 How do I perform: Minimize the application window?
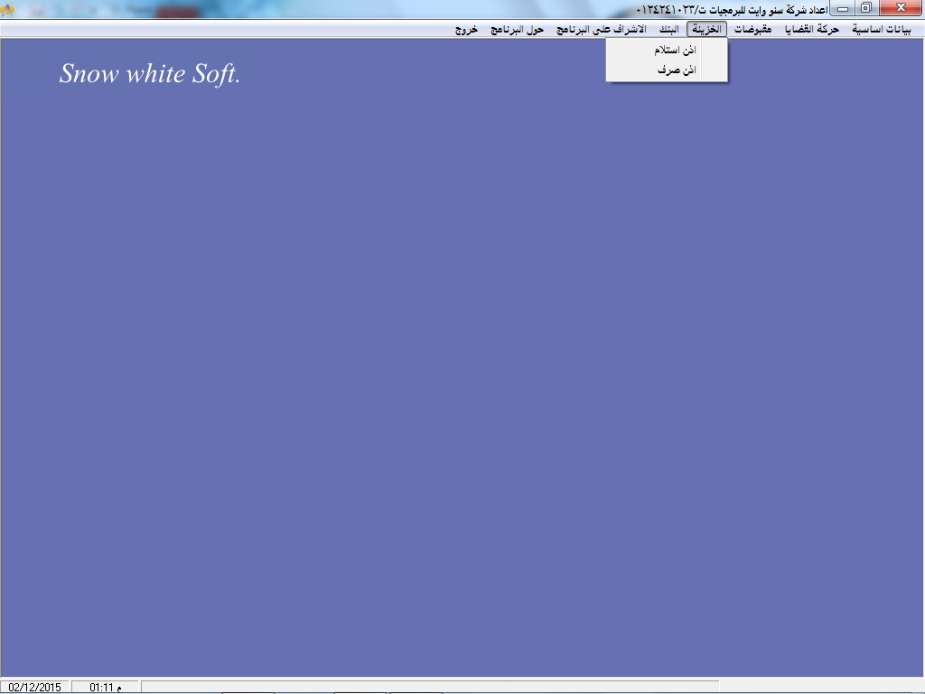[842, 8]
